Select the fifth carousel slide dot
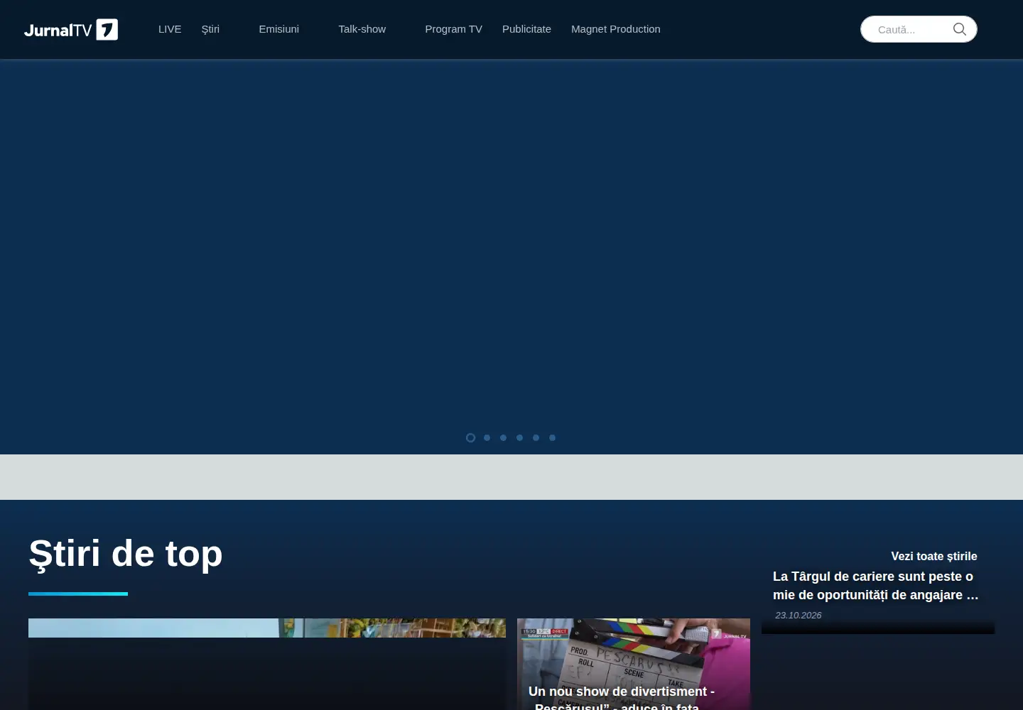The image size is (1023, 710). [x=536, y=437]
